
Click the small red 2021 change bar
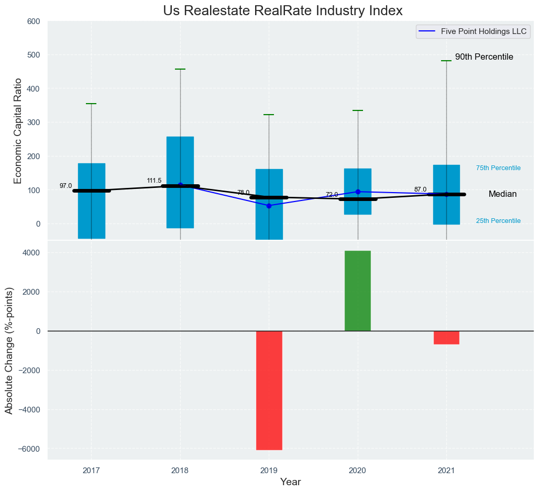tap(446, 338)
